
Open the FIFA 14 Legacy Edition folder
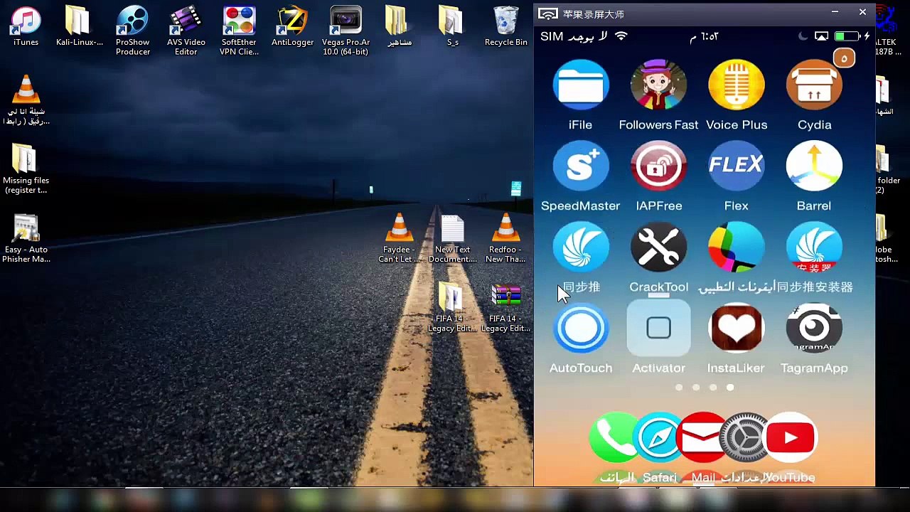tap(452, 307)
